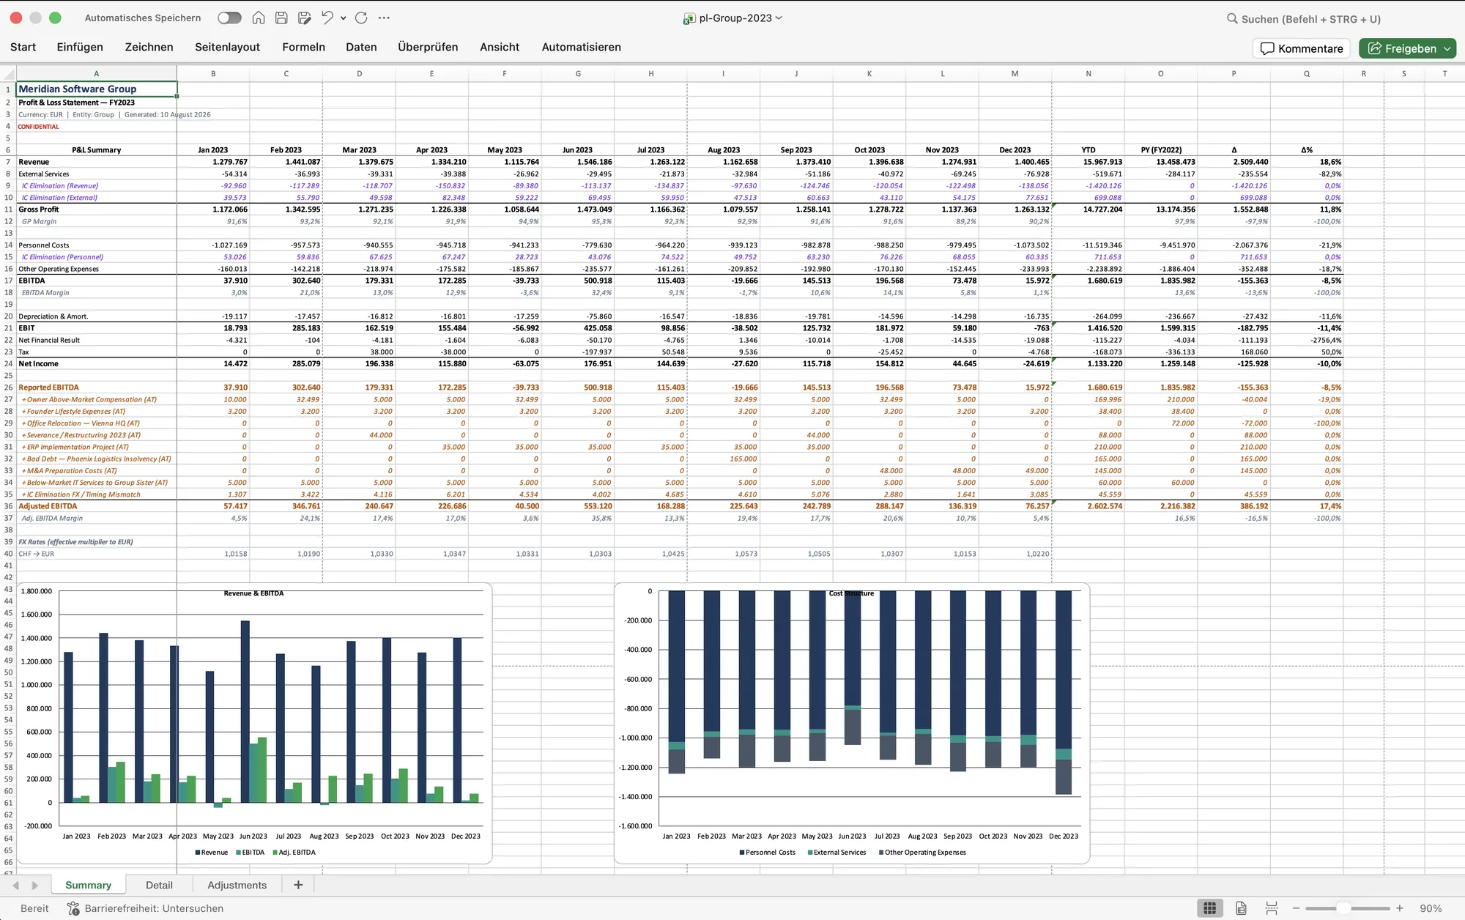Click the Kommentare button
1465x920 pixels.
(x=1302, y=48)
